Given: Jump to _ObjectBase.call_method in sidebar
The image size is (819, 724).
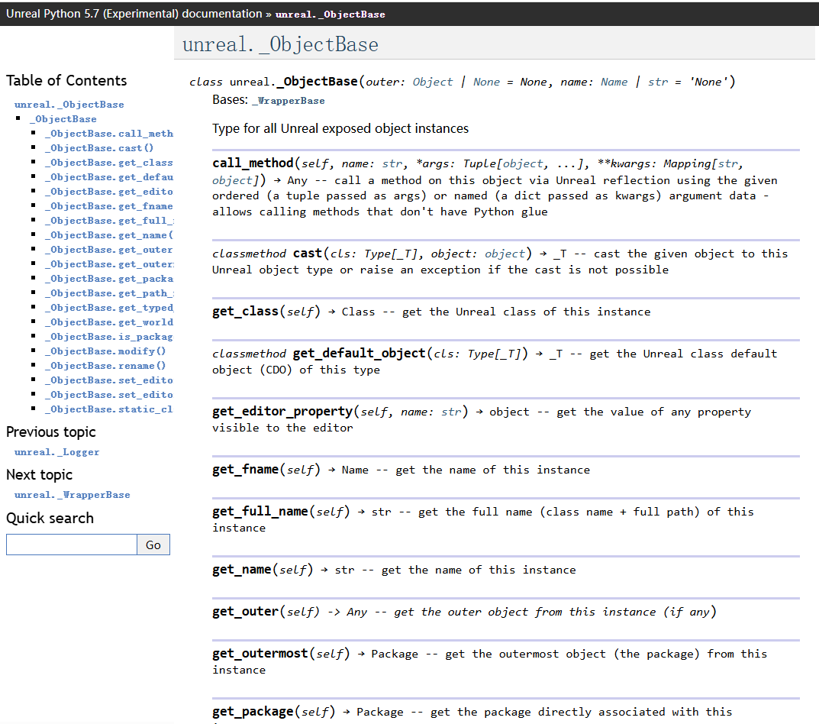Looking at the screenshot, I should 108,134.
